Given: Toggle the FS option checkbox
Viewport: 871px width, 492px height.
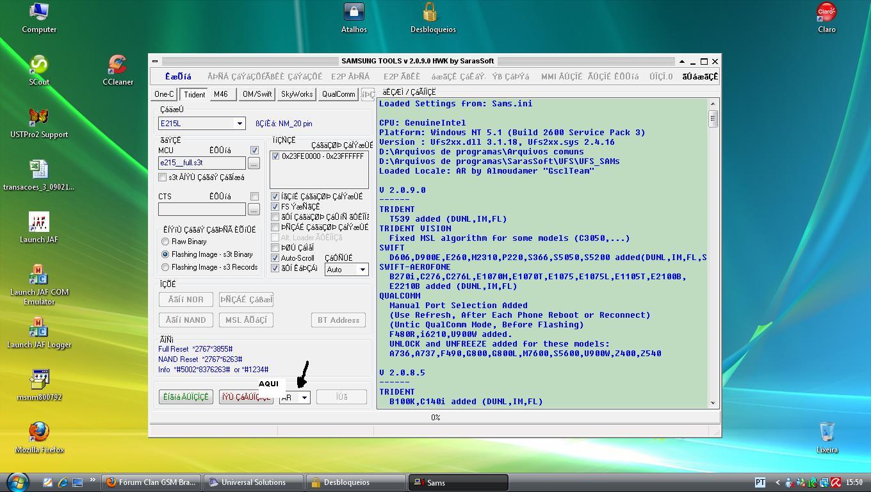Looking at the screenshot, I should tap(275, 207).
